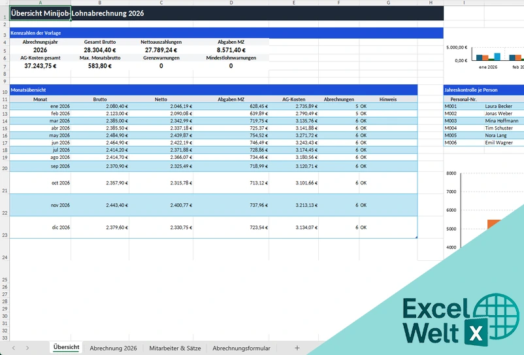Image resolution: width=524 pixels, height=355 pixels.
Task: Select the name Mina Hoffmann
Action: [x=504, y=121]
